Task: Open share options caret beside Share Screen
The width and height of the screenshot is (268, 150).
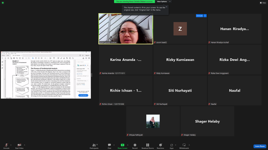Action: [128, 145]
